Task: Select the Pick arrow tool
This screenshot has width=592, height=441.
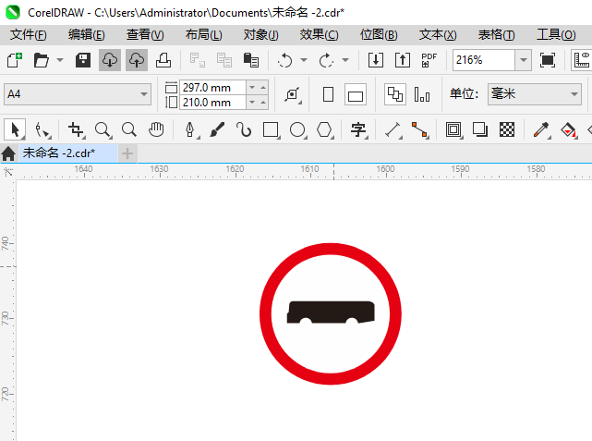Action: [15, 130]
